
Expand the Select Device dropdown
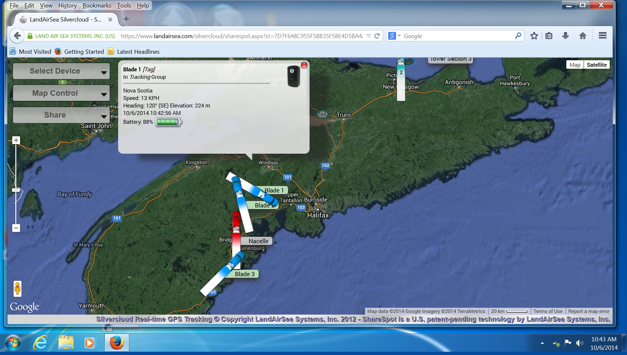tap(61, 71)
